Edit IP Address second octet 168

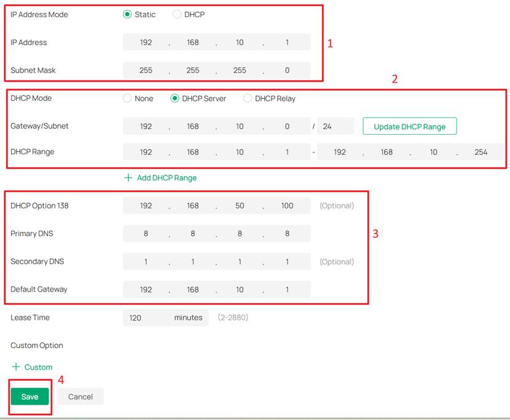[x=192, y=42]
